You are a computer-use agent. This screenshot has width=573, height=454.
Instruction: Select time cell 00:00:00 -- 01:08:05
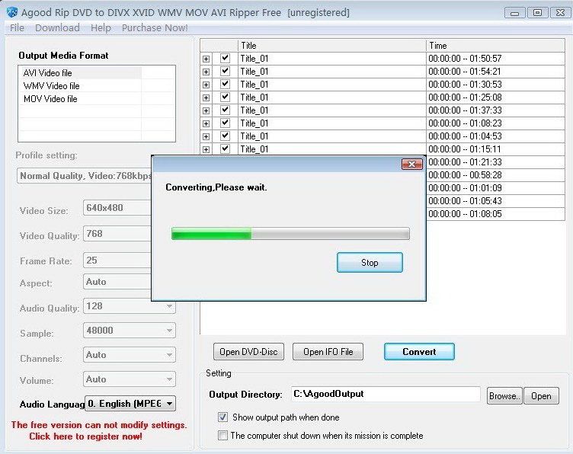pyautogui.click(x=495, y=214)
